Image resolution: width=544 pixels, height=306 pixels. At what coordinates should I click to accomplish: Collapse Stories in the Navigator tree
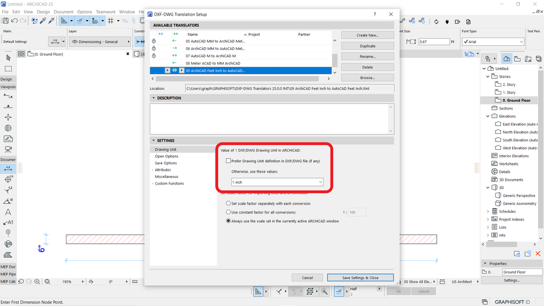(488, 77)
